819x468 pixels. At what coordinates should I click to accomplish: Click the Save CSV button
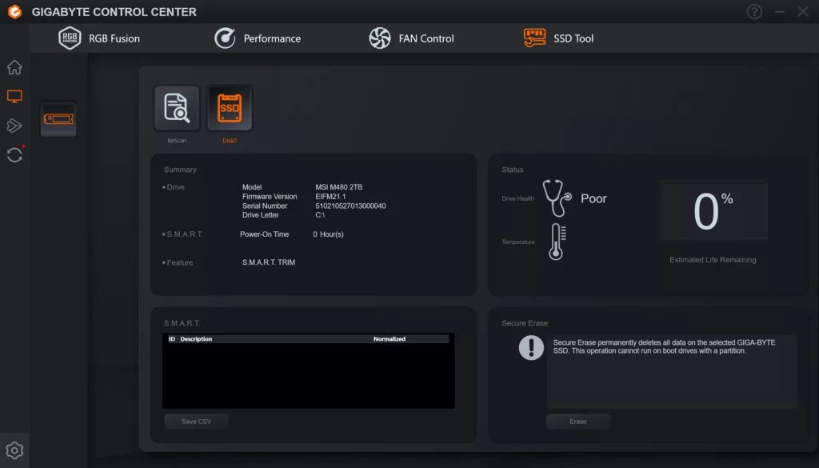point(197,422)
